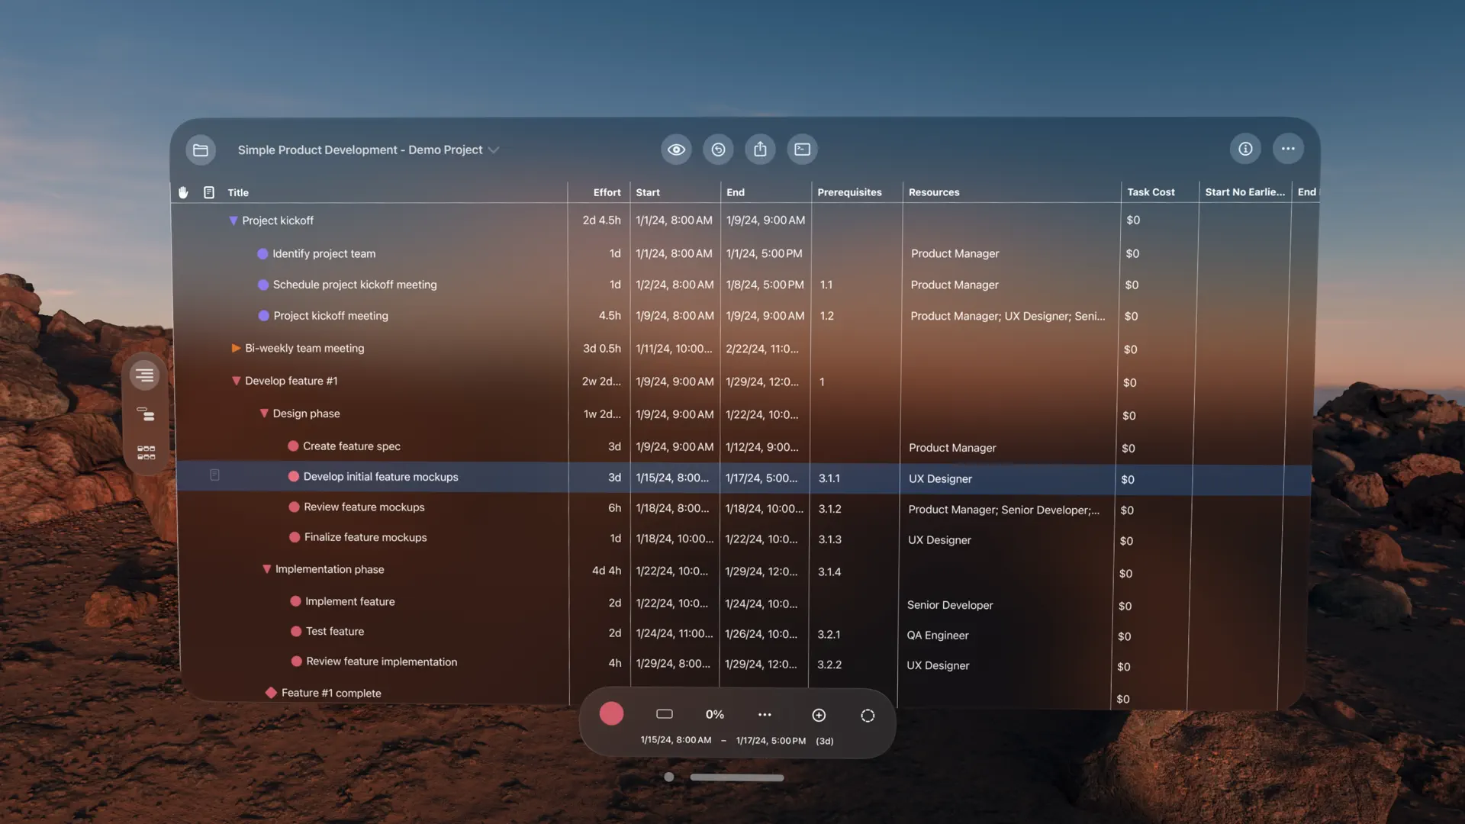
Task: Click the undo icon in the toolbar
Action: (x=718, y=150)
